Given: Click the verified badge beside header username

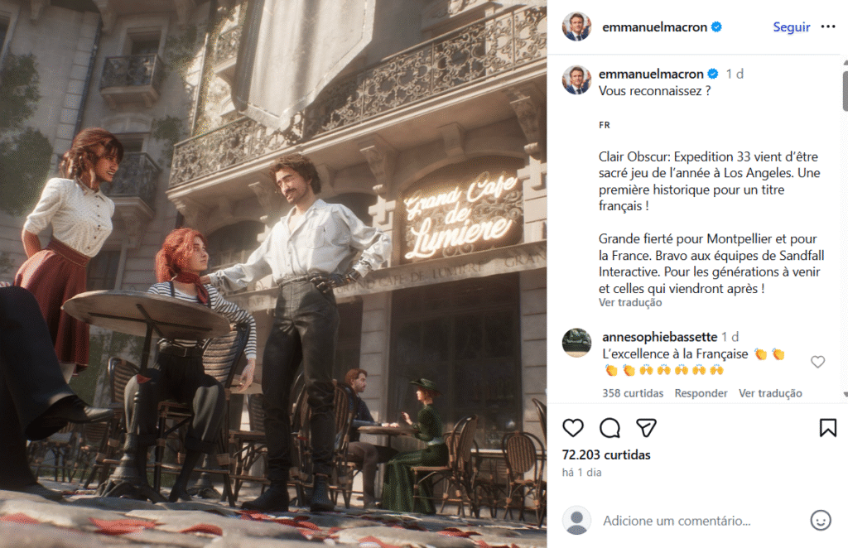Looking at the screenshot, I should point(716,27).
